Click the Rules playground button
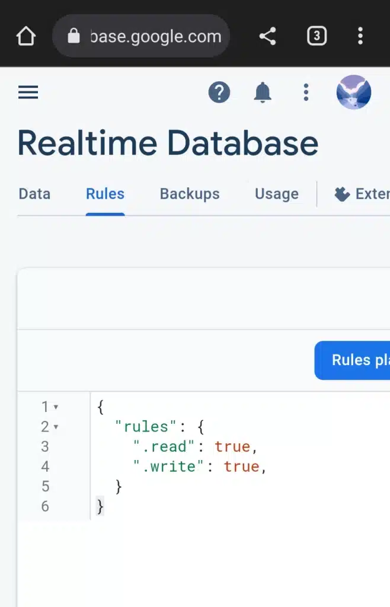 (x=354, y=360)
